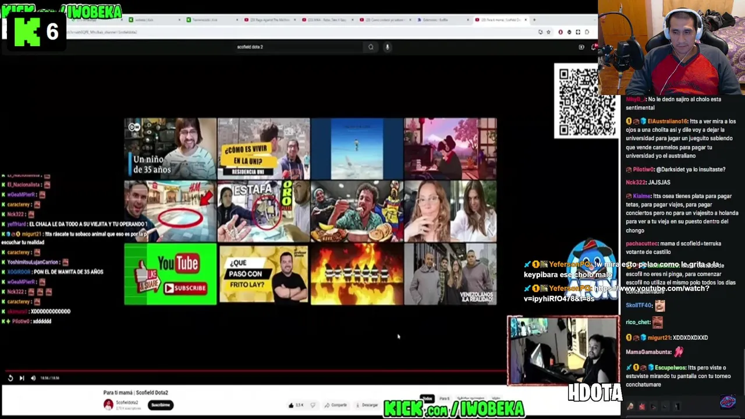Click rico_chet username in chat
Image resolution: width=745 pixels, height=419 pixels.
tap(638, 322)
